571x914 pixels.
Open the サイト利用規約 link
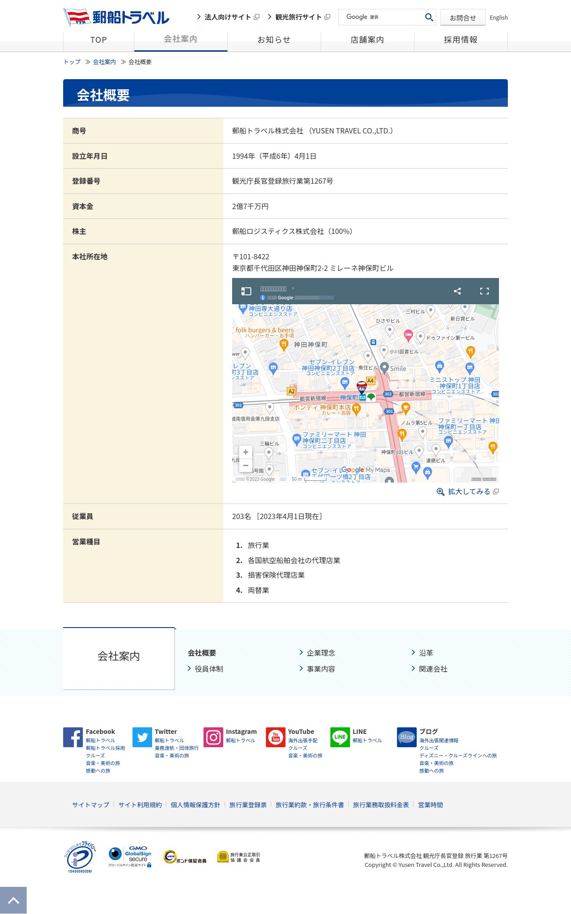(140, 805)
